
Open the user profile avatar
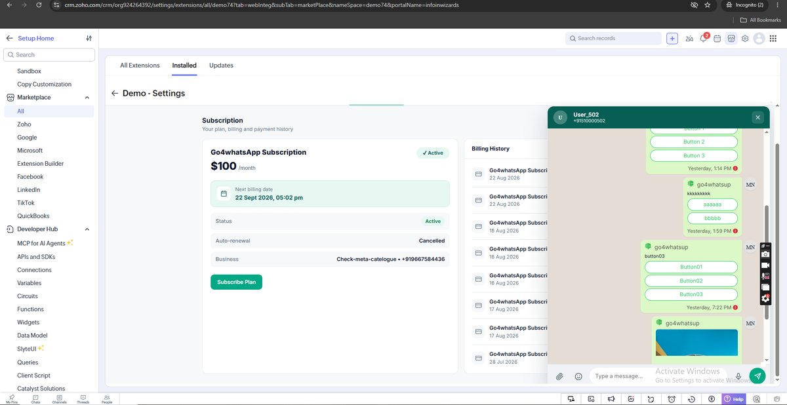(x=759, y=39)
